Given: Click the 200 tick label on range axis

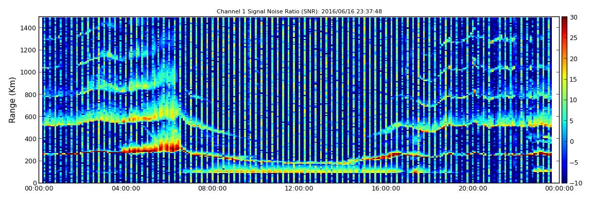Looking at the screenshot, I should click(x=30, y=161).
